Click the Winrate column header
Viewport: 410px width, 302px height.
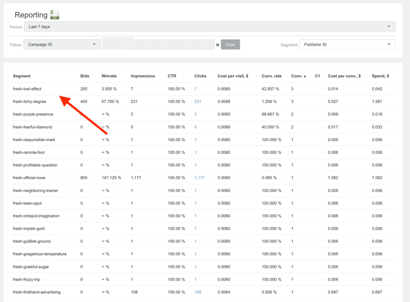(109, 76)
